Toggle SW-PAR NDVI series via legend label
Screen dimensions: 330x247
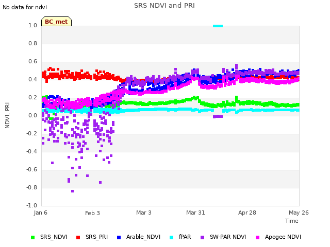point(228,237)
